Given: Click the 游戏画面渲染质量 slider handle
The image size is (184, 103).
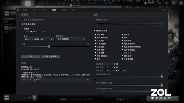Looking at the screenshot, I should [x=162, y=77].
